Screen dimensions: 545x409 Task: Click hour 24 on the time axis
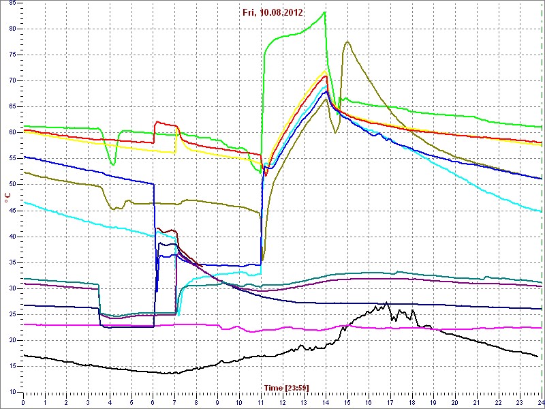pos(541,402)
